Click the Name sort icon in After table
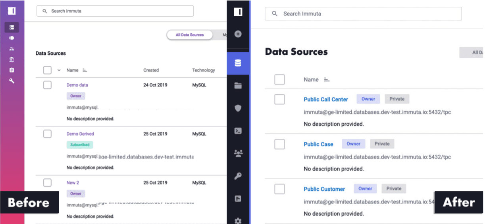This screenshot has height=224, width=485. point(327,80)
